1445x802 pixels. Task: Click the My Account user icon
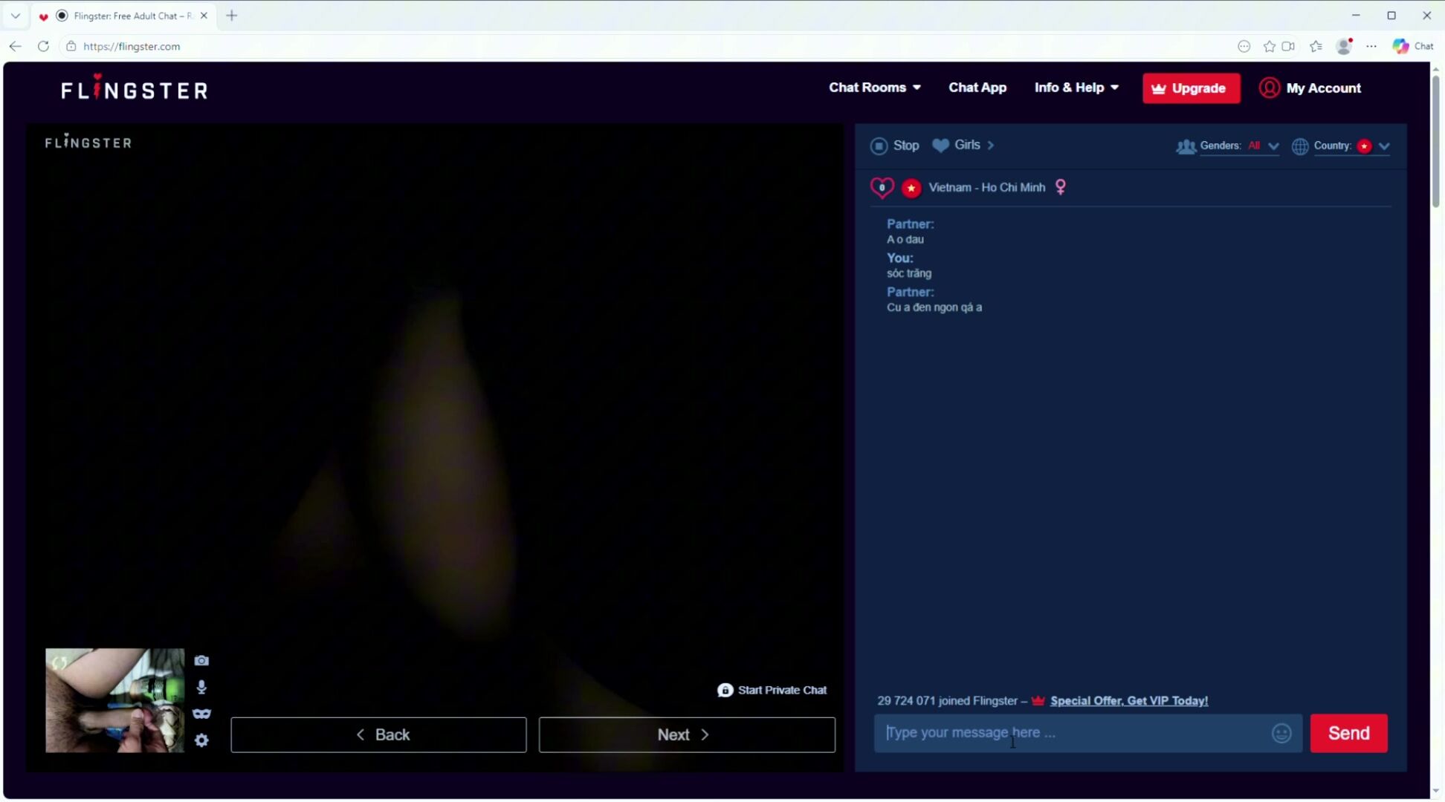(x=1270, y=88)
